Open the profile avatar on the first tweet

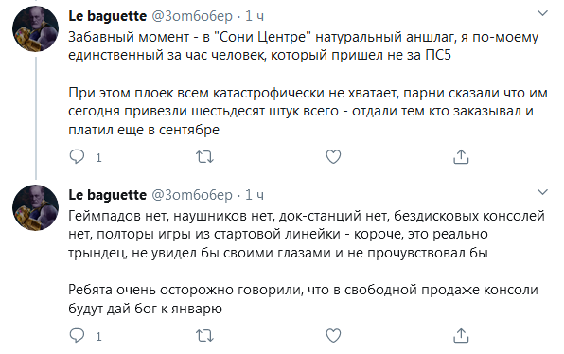pos(35,28)
